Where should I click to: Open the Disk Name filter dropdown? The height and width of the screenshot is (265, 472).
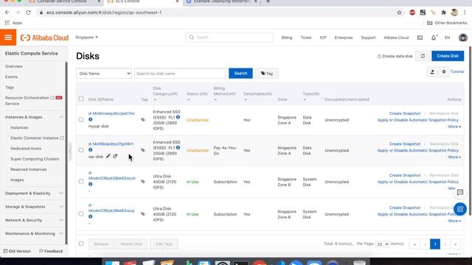point(104,74)
